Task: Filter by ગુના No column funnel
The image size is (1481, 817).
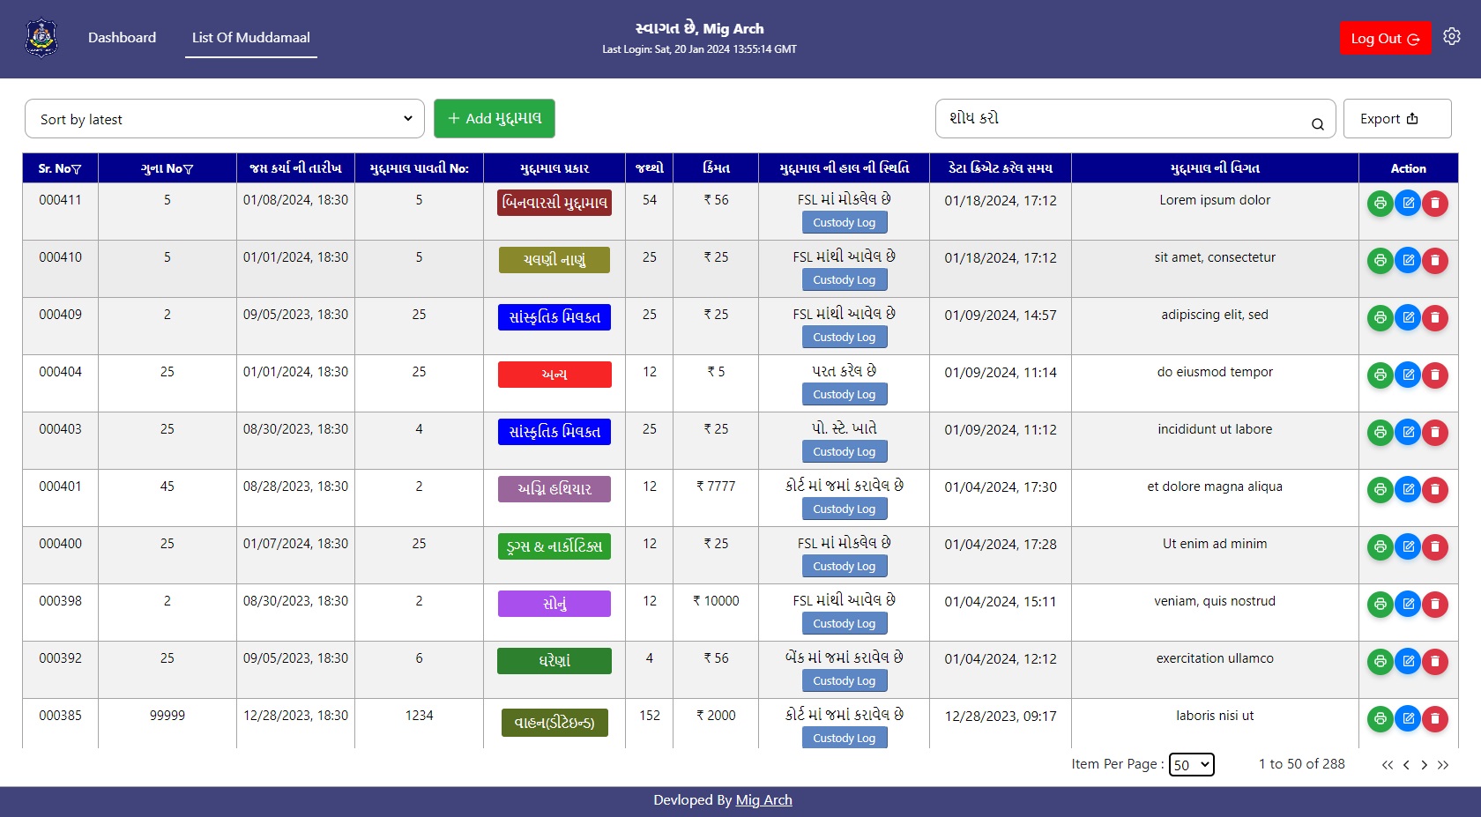Action: click(x=188, y=169)
